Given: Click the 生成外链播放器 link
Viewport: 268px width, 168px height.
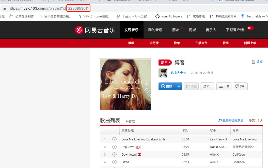Looking at the screenshot, I should (233, 120).
